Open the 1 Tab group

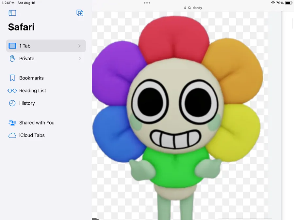46,46
